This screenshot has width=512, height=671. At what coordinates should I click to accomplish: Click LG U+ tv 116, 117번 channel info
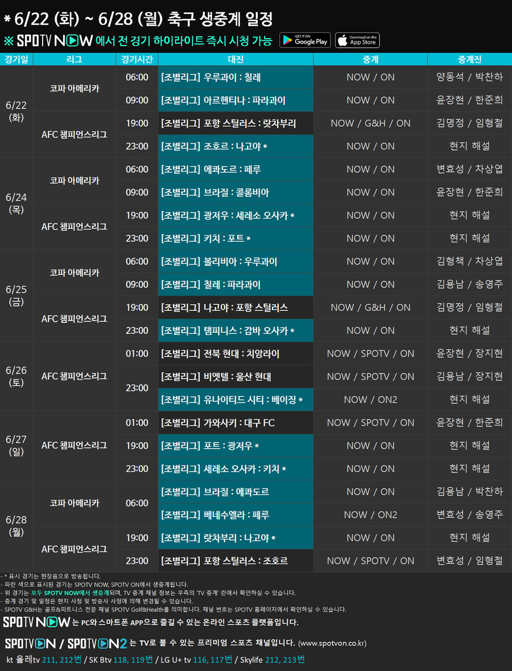(x=196, y=660)
